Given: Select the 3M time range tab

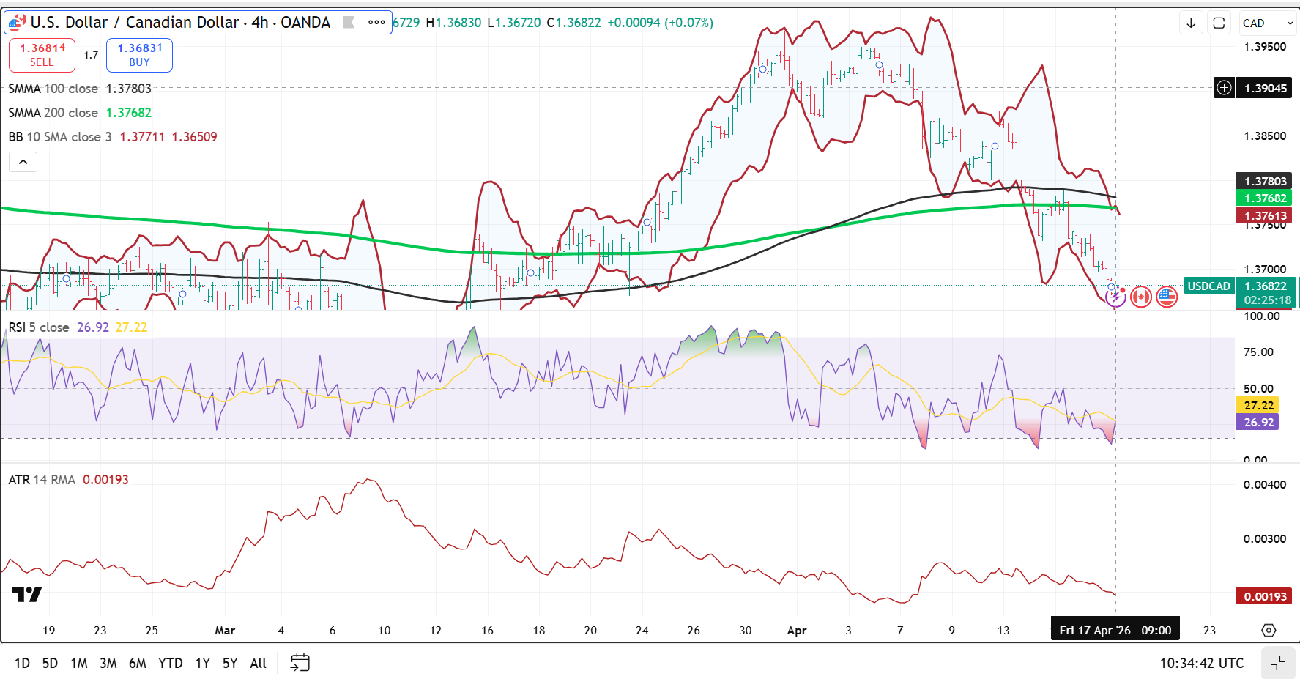Looking at the screenshot, I should coord(108,663).
